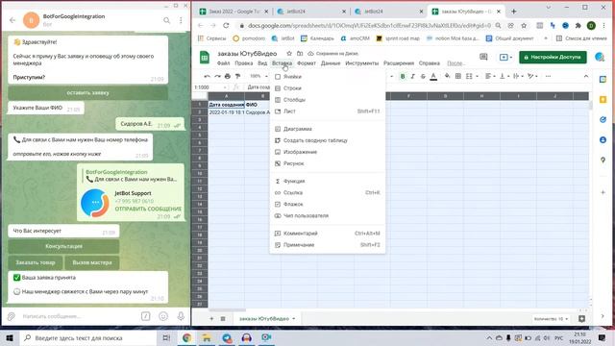This screenshot has height=346, width=615.
Task: Open the Формат menu
Action: (307, 63)
